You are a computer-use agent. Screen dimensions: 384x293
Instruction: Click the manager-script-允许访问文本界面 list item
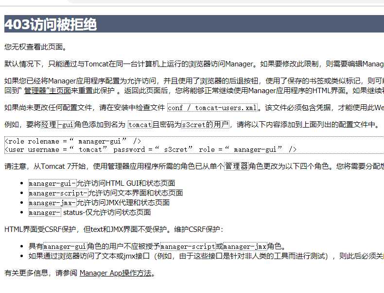coord(106,193)
